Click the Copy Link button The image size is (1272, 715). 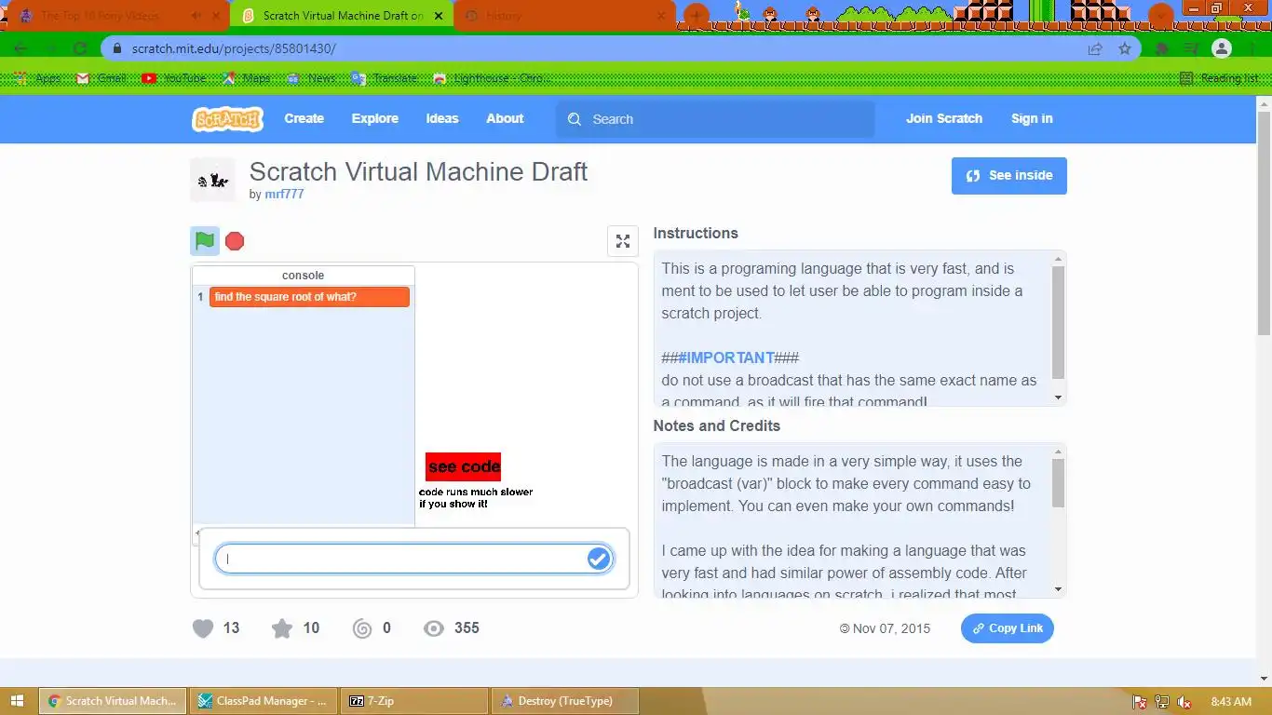(x=1008, y=628)
